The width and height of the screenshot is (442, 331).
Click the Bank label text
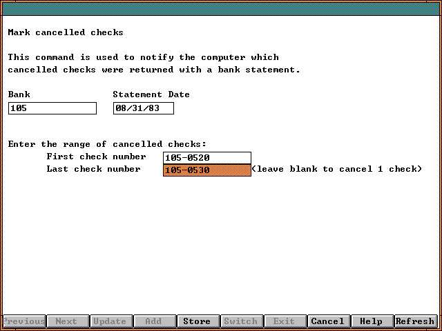coord(19,94)
